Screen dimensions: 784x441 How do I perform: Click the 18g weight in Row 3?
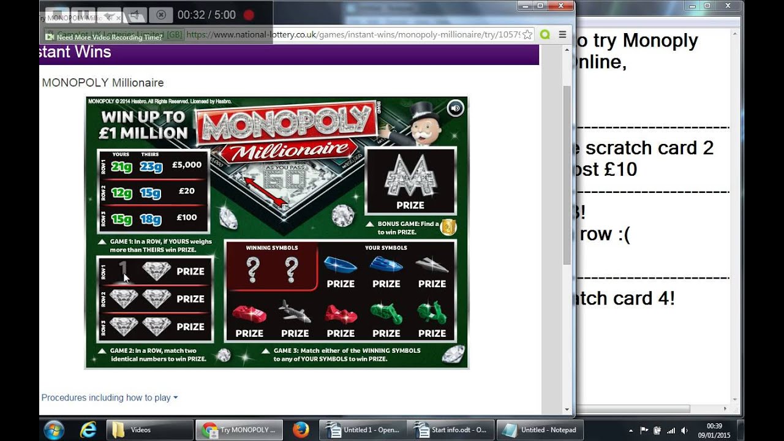tap(151, 219)
